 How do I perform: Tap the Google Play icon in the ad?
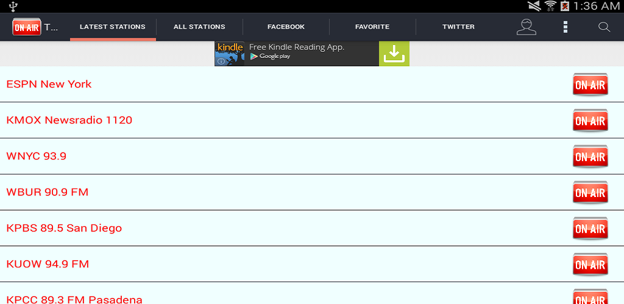(x=253, y=57)
